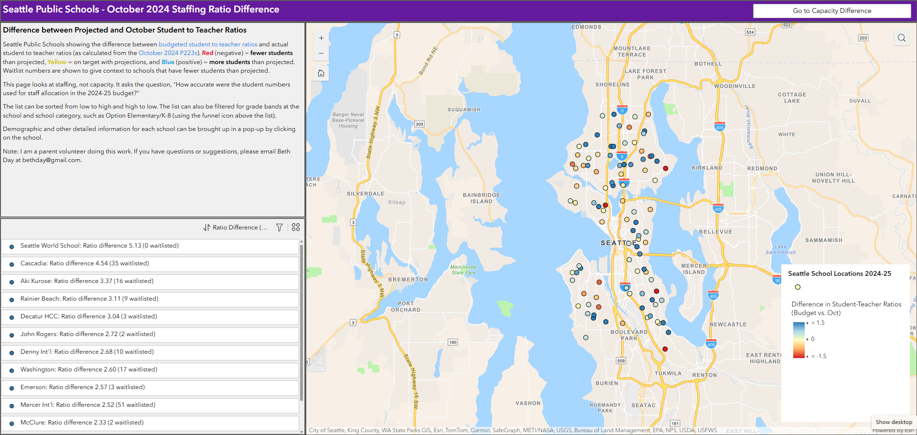Screen dimensions: 917x435
Task: Switch list layout with four-circle icon
Action: 296,228
